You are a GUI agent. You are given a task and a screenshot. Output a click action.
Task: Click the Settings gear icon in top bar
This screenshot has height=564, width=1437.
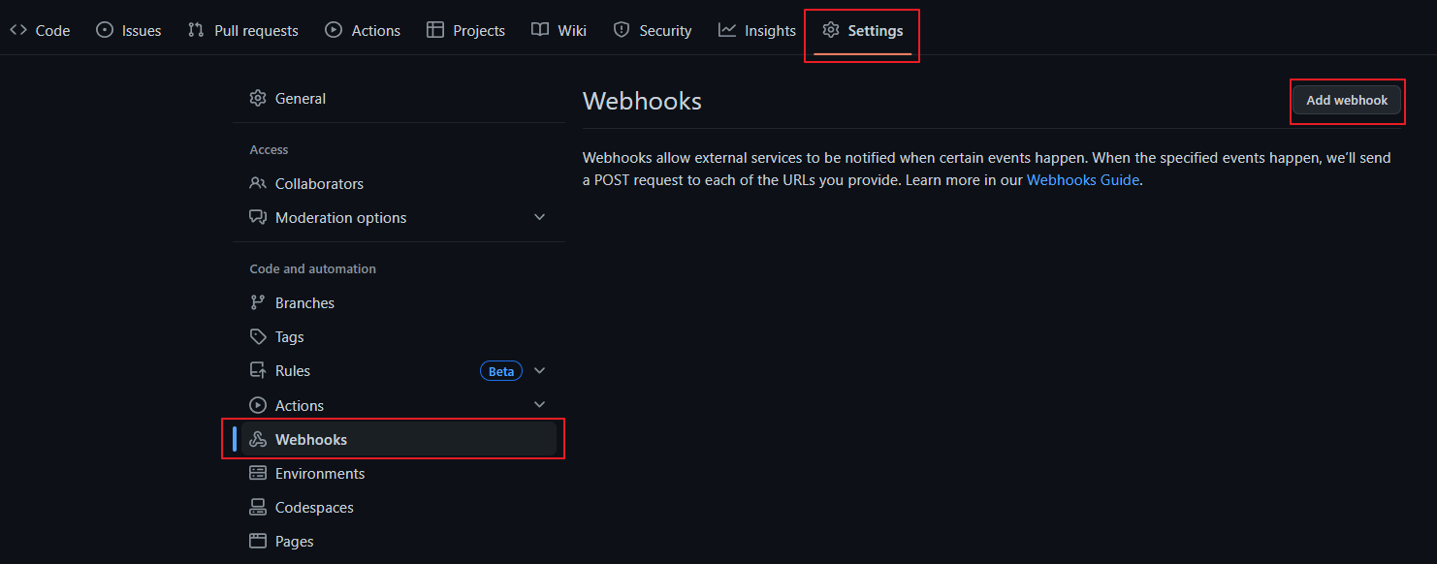pyautogui.click(x=831, y=30)
